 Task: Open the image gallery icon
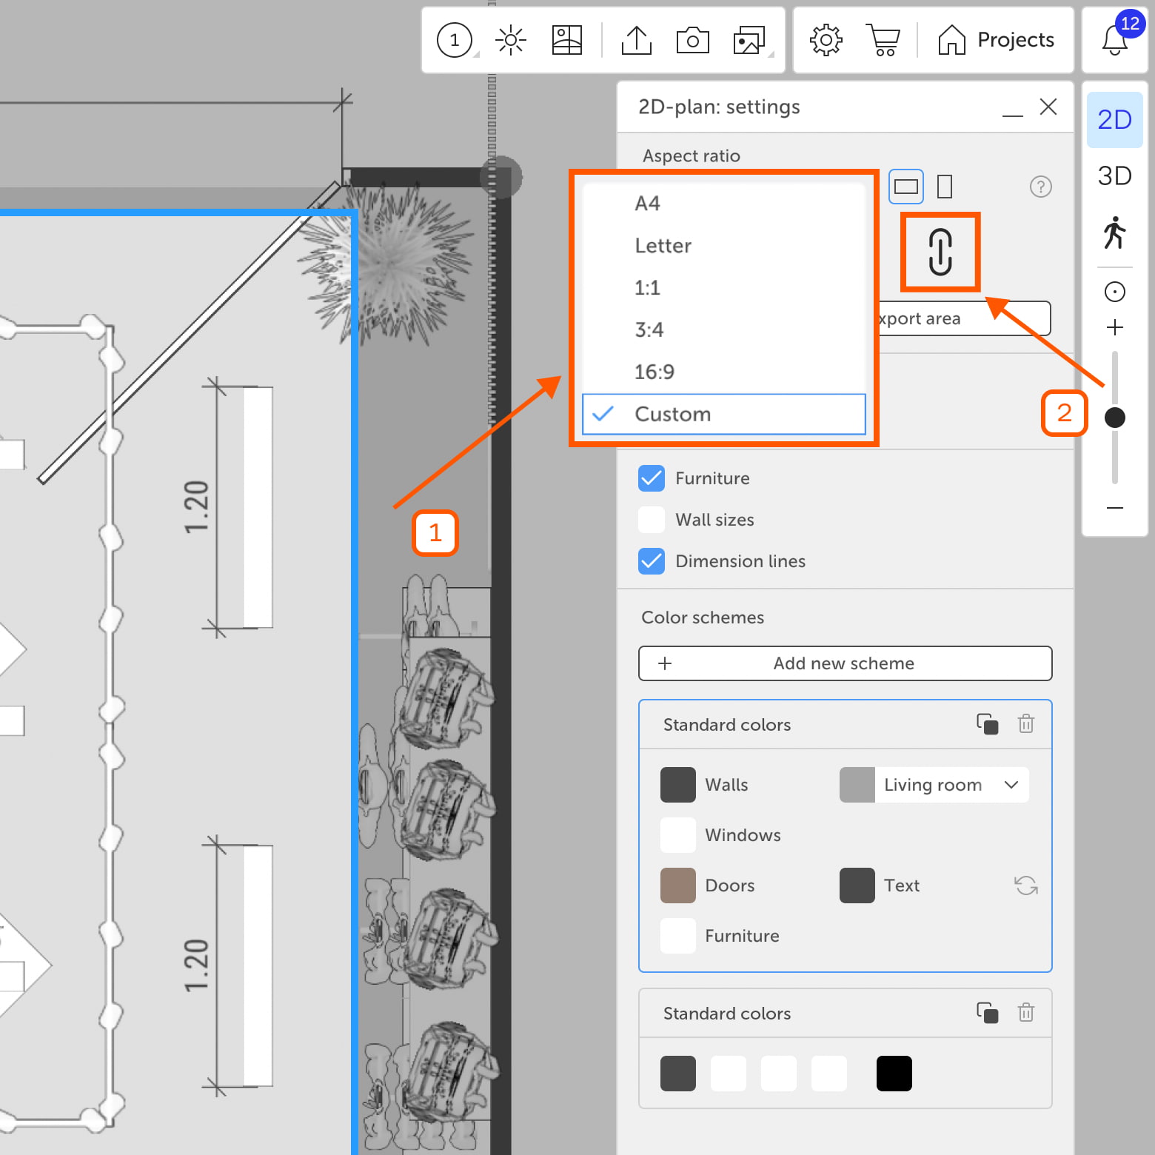749,40
